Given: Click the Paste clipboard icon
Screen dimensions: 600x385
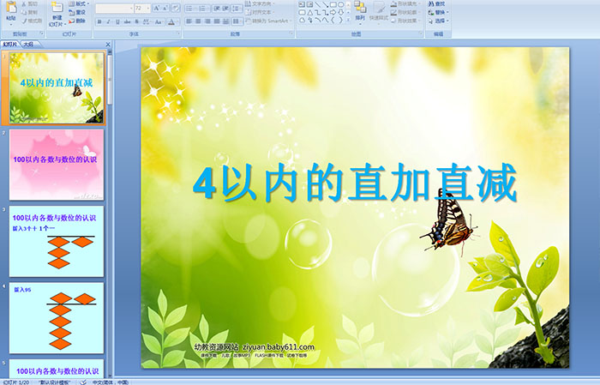Looking at the screenshot, I should point(11,7).
